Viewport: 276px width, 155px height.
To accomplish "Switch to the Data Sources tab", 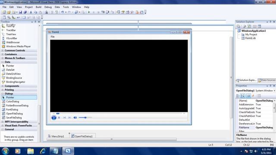I will click(x=267, y=81).
